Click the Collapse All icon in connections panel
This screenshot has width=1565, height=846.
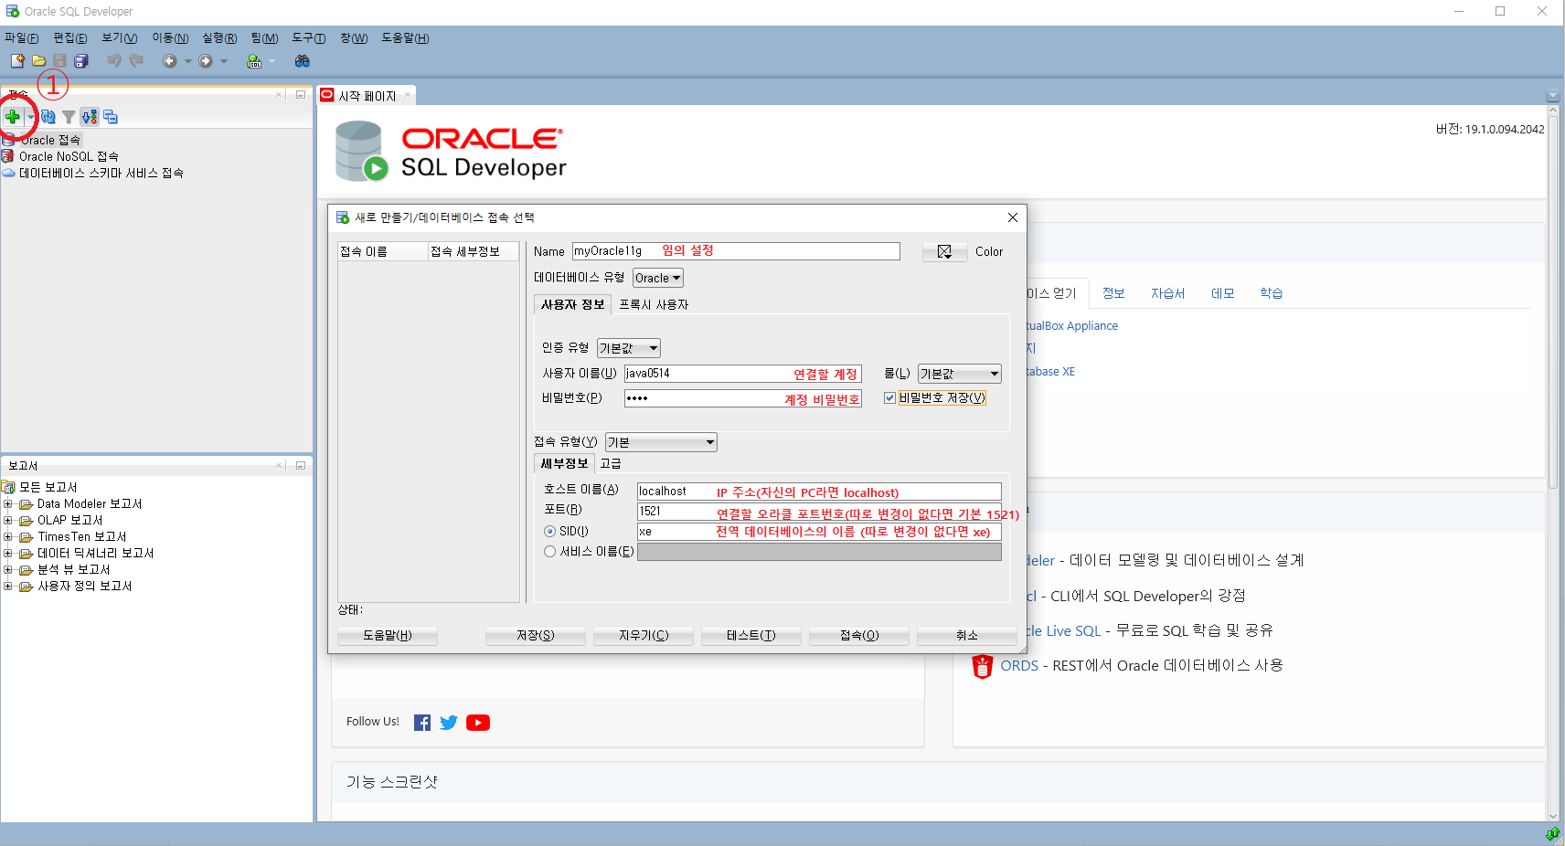pyautogui.click(x=111, y=117)
